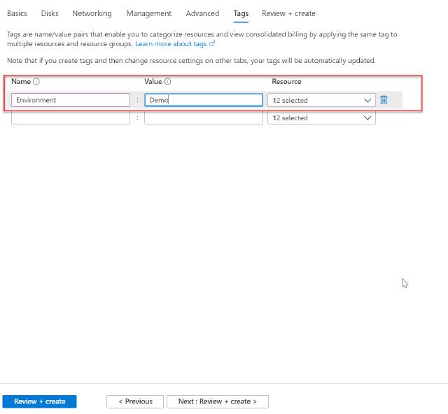Click the info icon next to Name

coord(36,82)
